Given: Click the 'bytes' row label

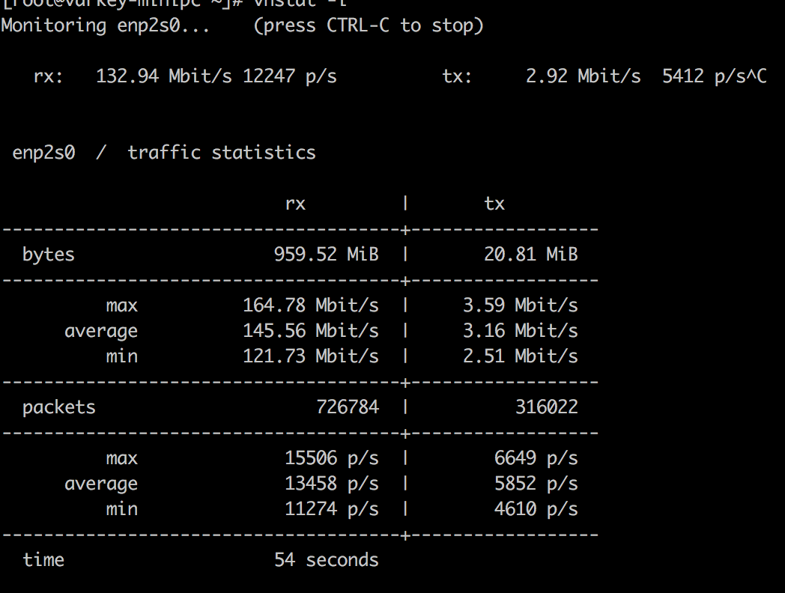Looking at the screenshot, I should 49,255.
